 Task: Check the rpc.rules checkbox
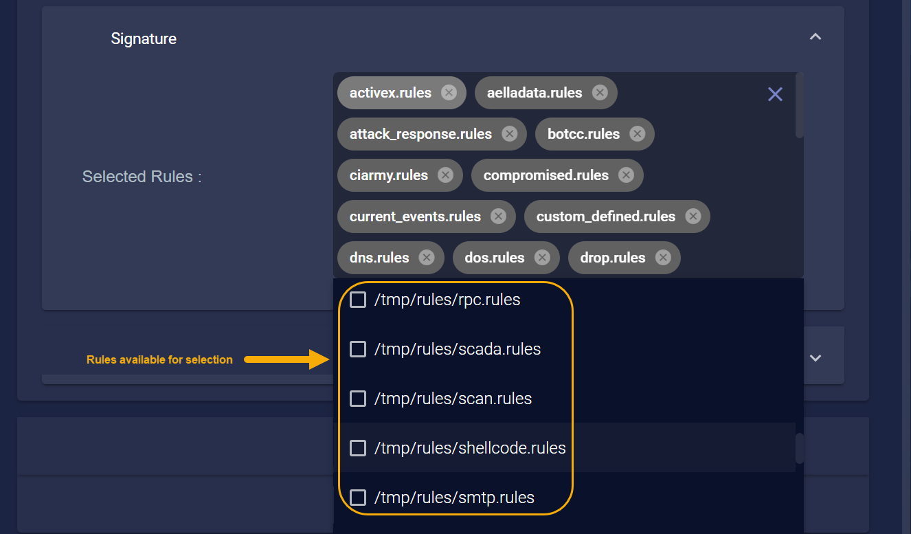[358, 300]
